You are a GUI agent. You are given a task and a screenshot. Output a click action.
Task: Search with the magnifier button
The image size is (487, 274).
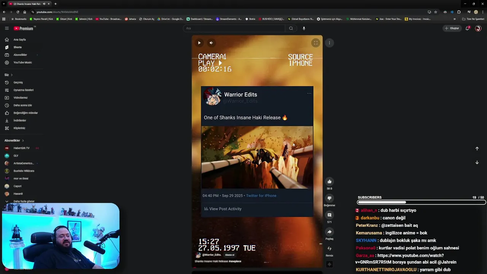291,28
